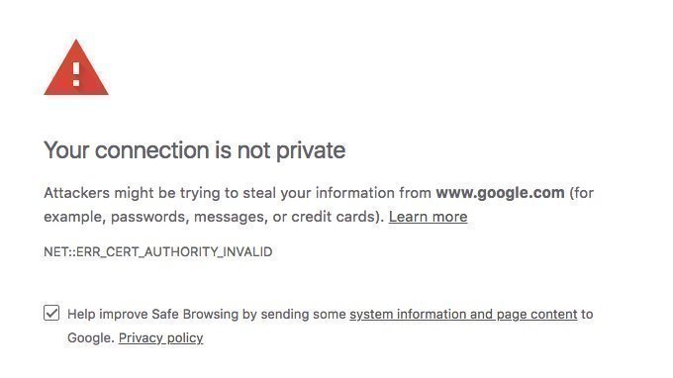Image resolution: width=673 pixels, height=378 pixels.
Task: Click the white exclamation mark inside the triangle
Action: pos(76,74)
